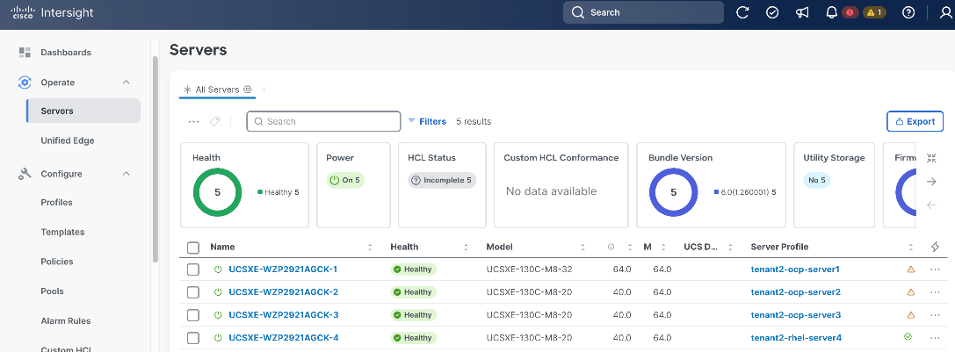This screenshot has width=955, height=352.
Task: Check the box for UCSXE-WZP2921AGCK-4
Action: tap(193, 337)
